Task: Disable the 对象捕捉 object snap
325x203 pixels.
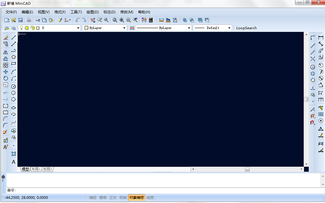Action: click(137, 198)
